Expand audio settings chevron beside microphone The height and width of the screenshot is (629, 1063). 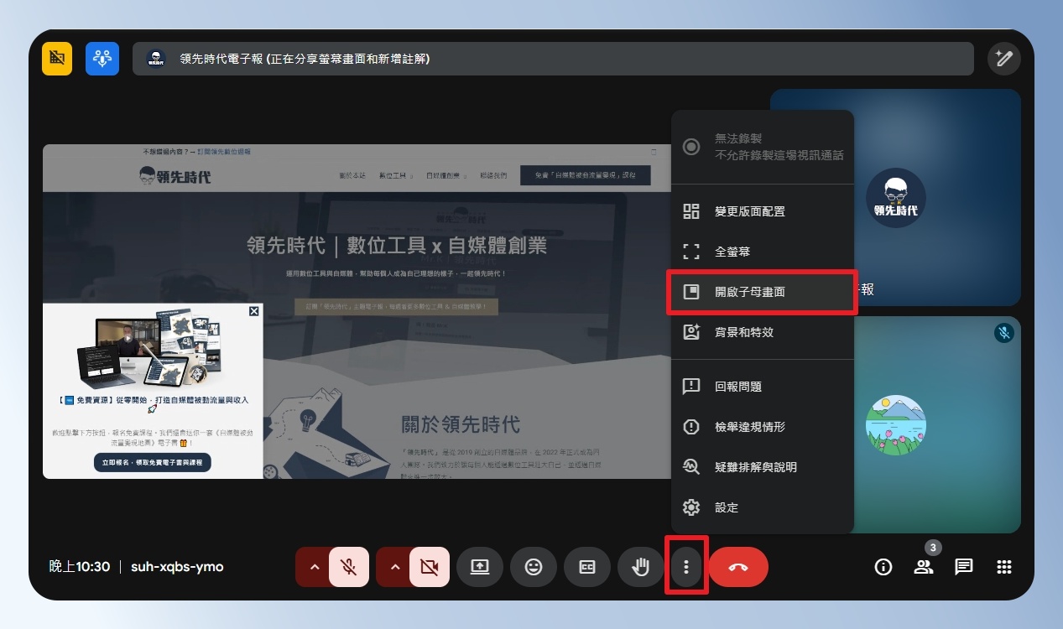[x=314, y=567]
